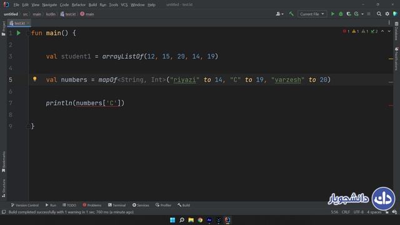The width and height of the screenshot is (400, 225).
Task: Open the Help menu
Action: [x=151, y=5]
